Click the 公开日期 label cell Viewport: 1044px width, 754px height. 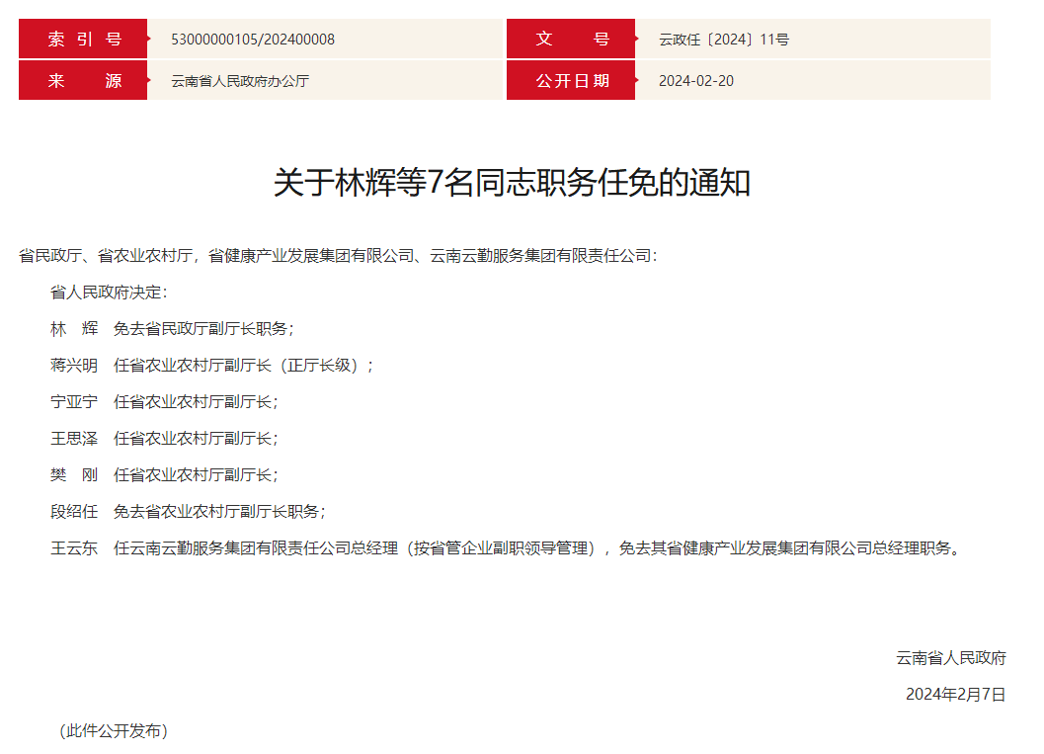click(x=571, y=81)
